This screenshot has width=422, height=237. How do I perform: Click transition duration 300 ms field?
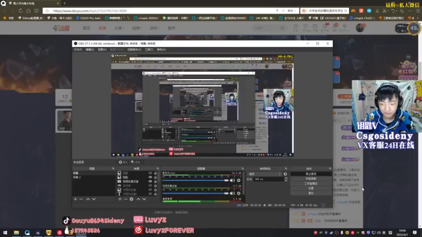268,179
